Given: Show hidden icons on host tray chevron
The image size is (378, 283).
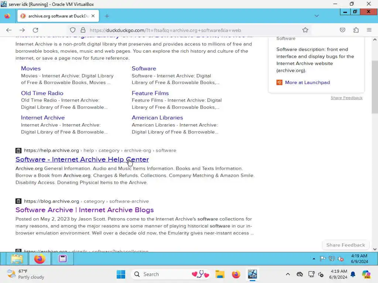Looking at the screenshot, I should pos(288,274).
